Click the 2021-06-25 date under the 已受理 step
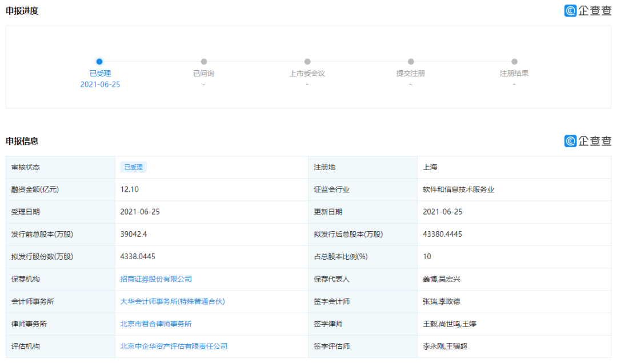Image resolution: width=617 pixels, height=363 pixels. tap(100, 84)
